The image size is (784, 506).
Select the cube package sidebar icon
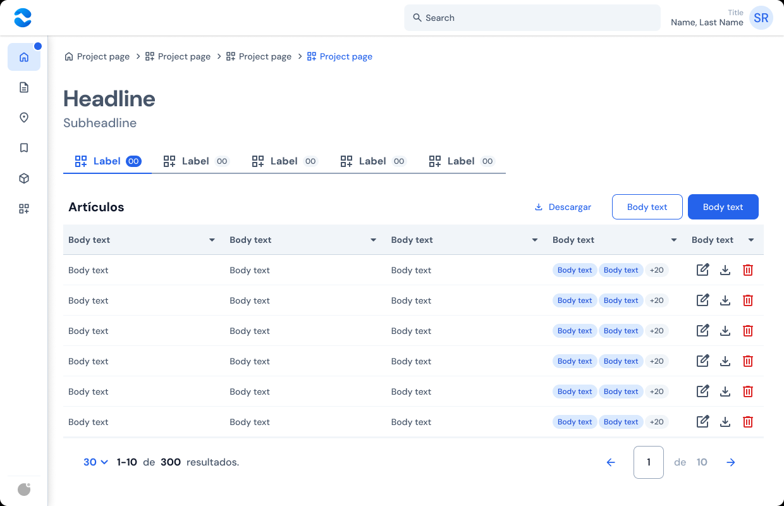pyautogui.click(x=24, y=178)
